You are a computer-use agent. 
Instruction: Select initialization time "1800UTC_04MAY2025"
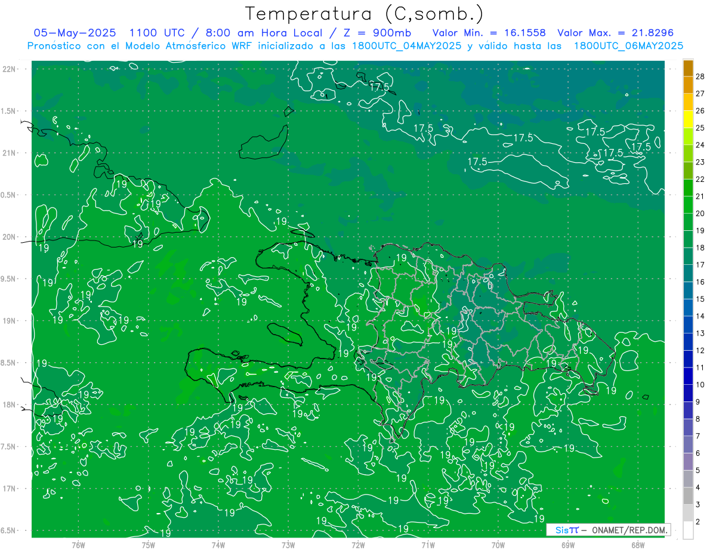pyautogui.click(x=407, y=46)
